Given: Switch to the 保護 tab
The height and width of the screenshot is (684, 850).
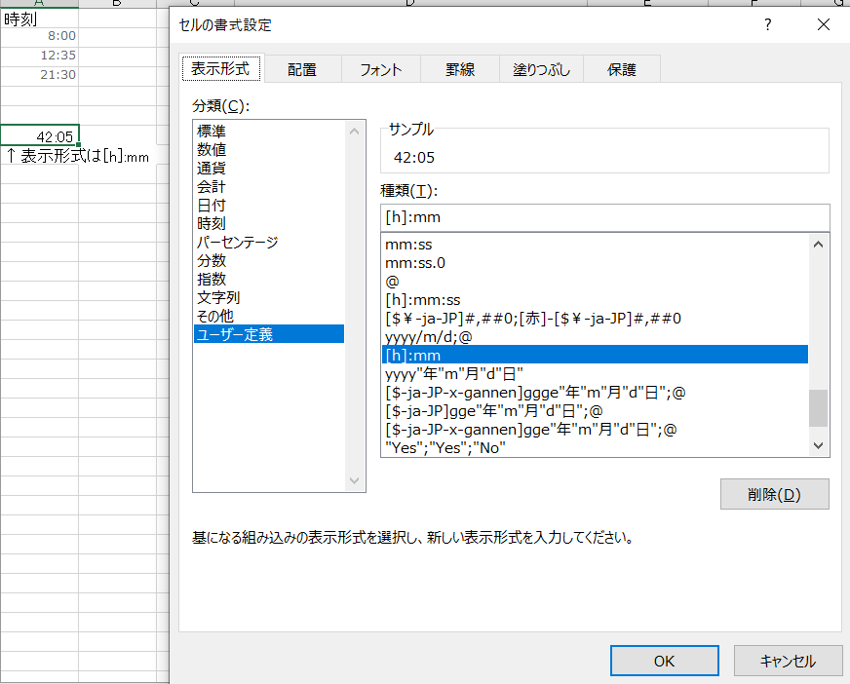Looking at the screenshot, I should coord(621,69).
